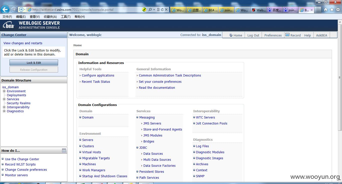Open Preferences in the console toolbar

click(x=273, y=35)
